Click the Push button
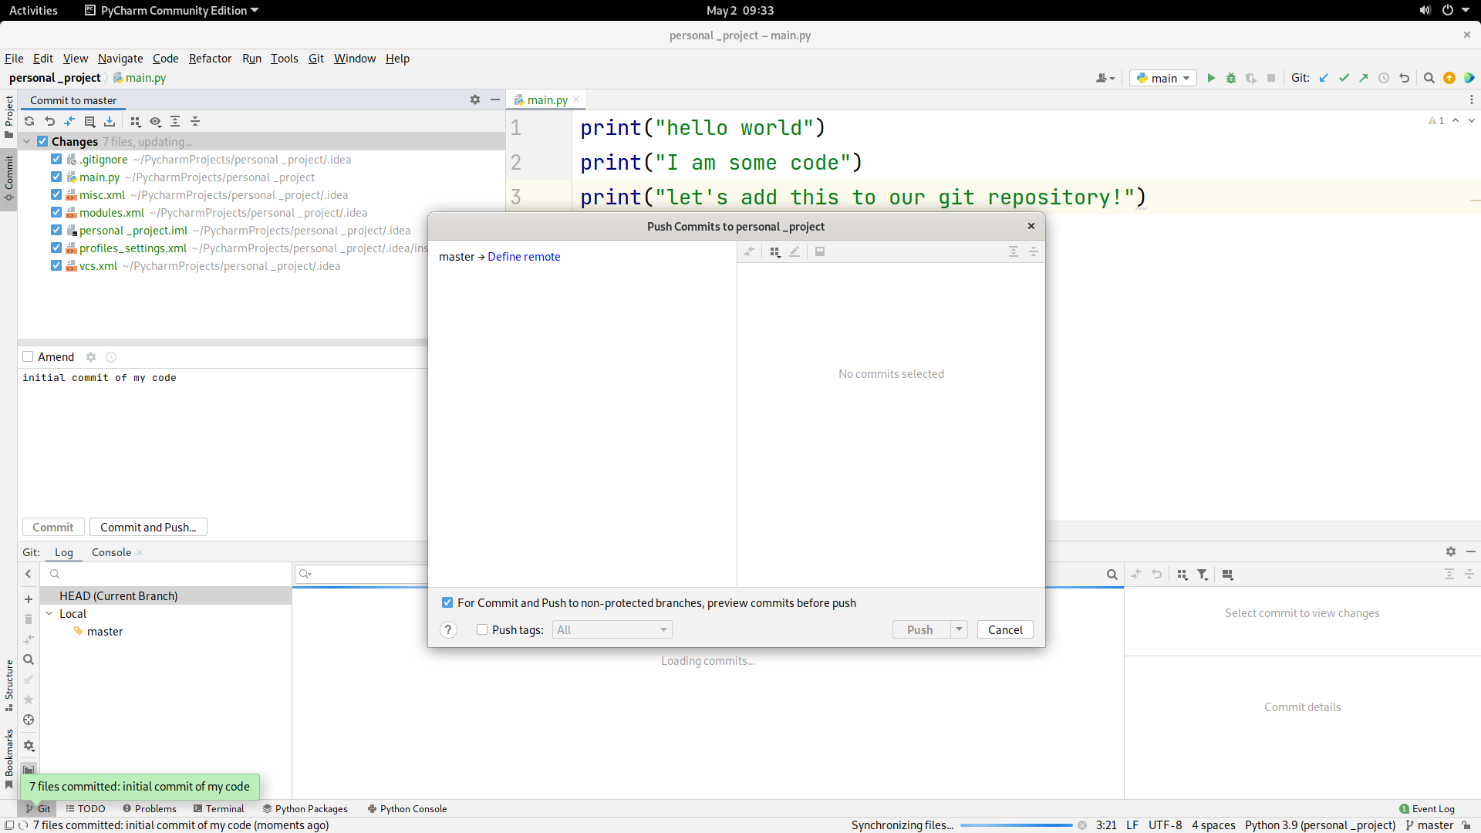 click(x=920, y=629)
